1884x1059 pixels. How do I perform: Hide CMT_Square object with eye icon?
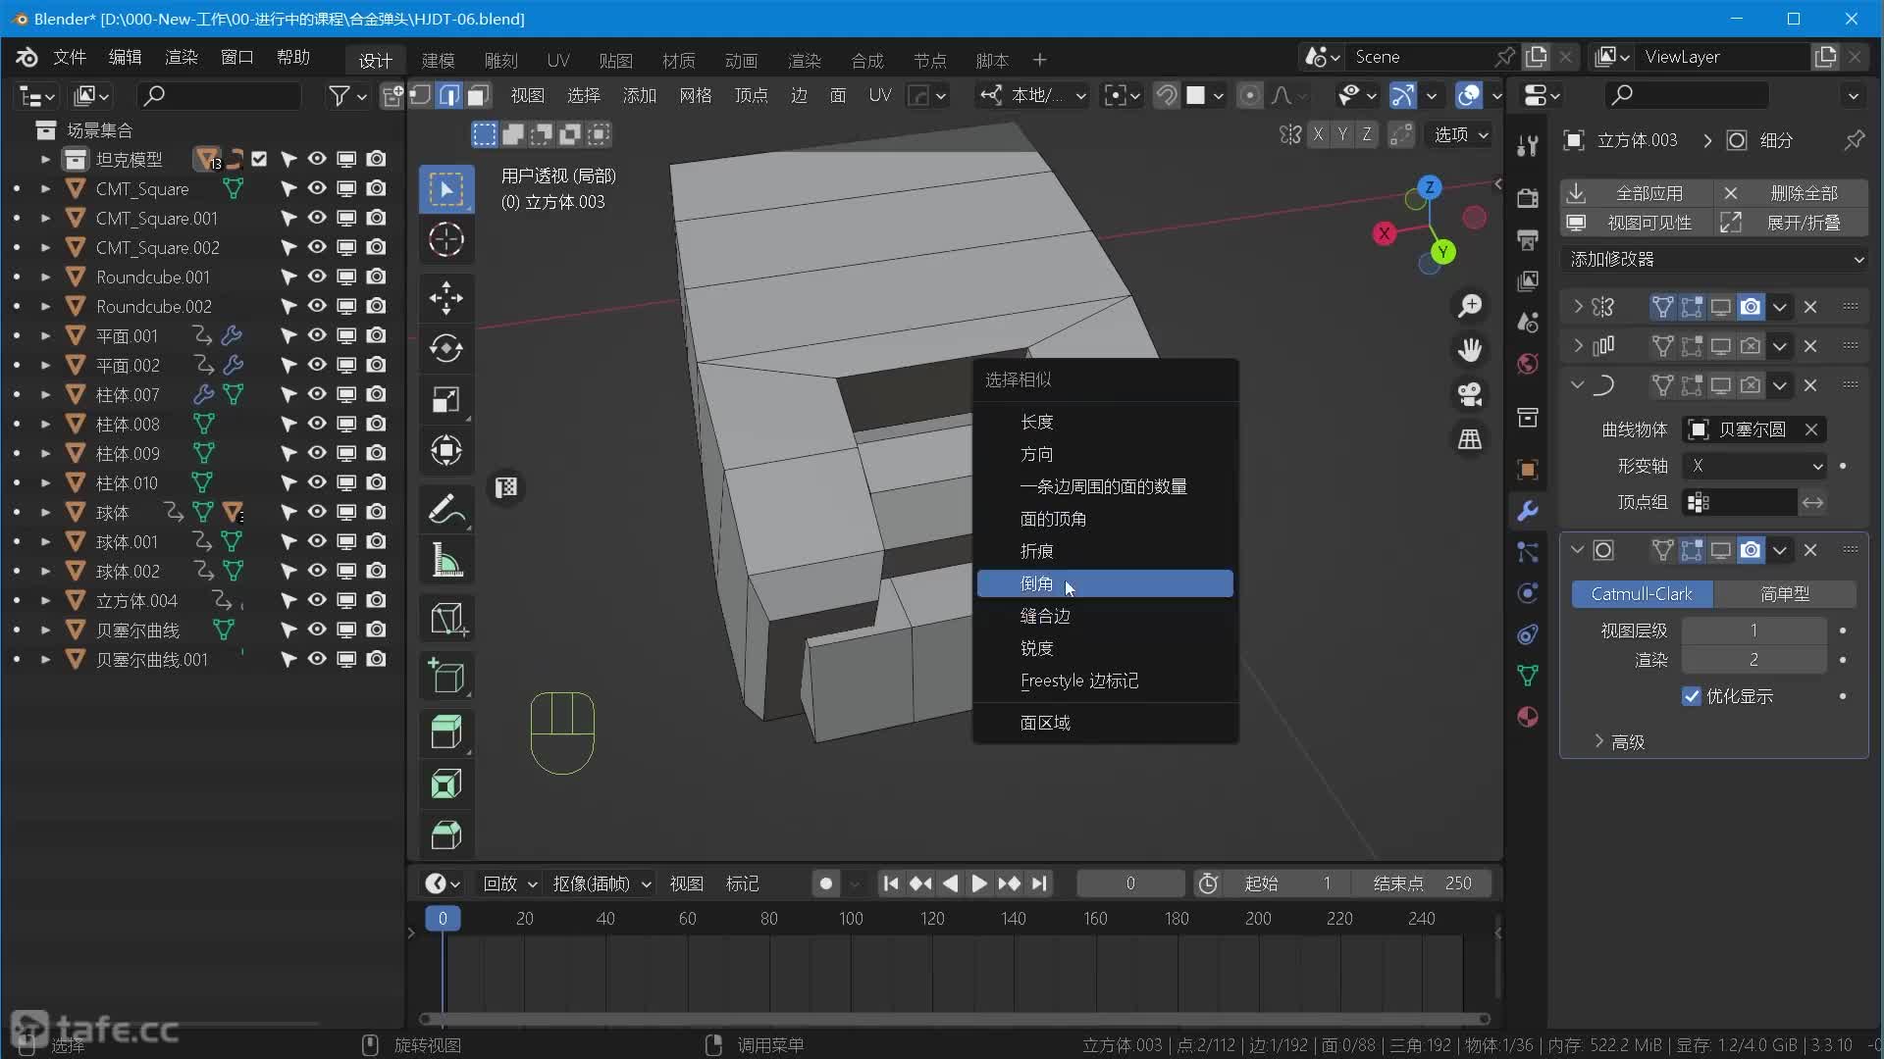pos(317,188)
